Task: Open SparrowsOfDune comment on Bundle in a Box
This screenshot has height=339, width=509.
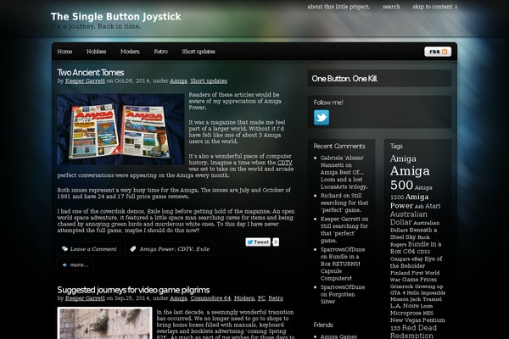Action: 343,264
